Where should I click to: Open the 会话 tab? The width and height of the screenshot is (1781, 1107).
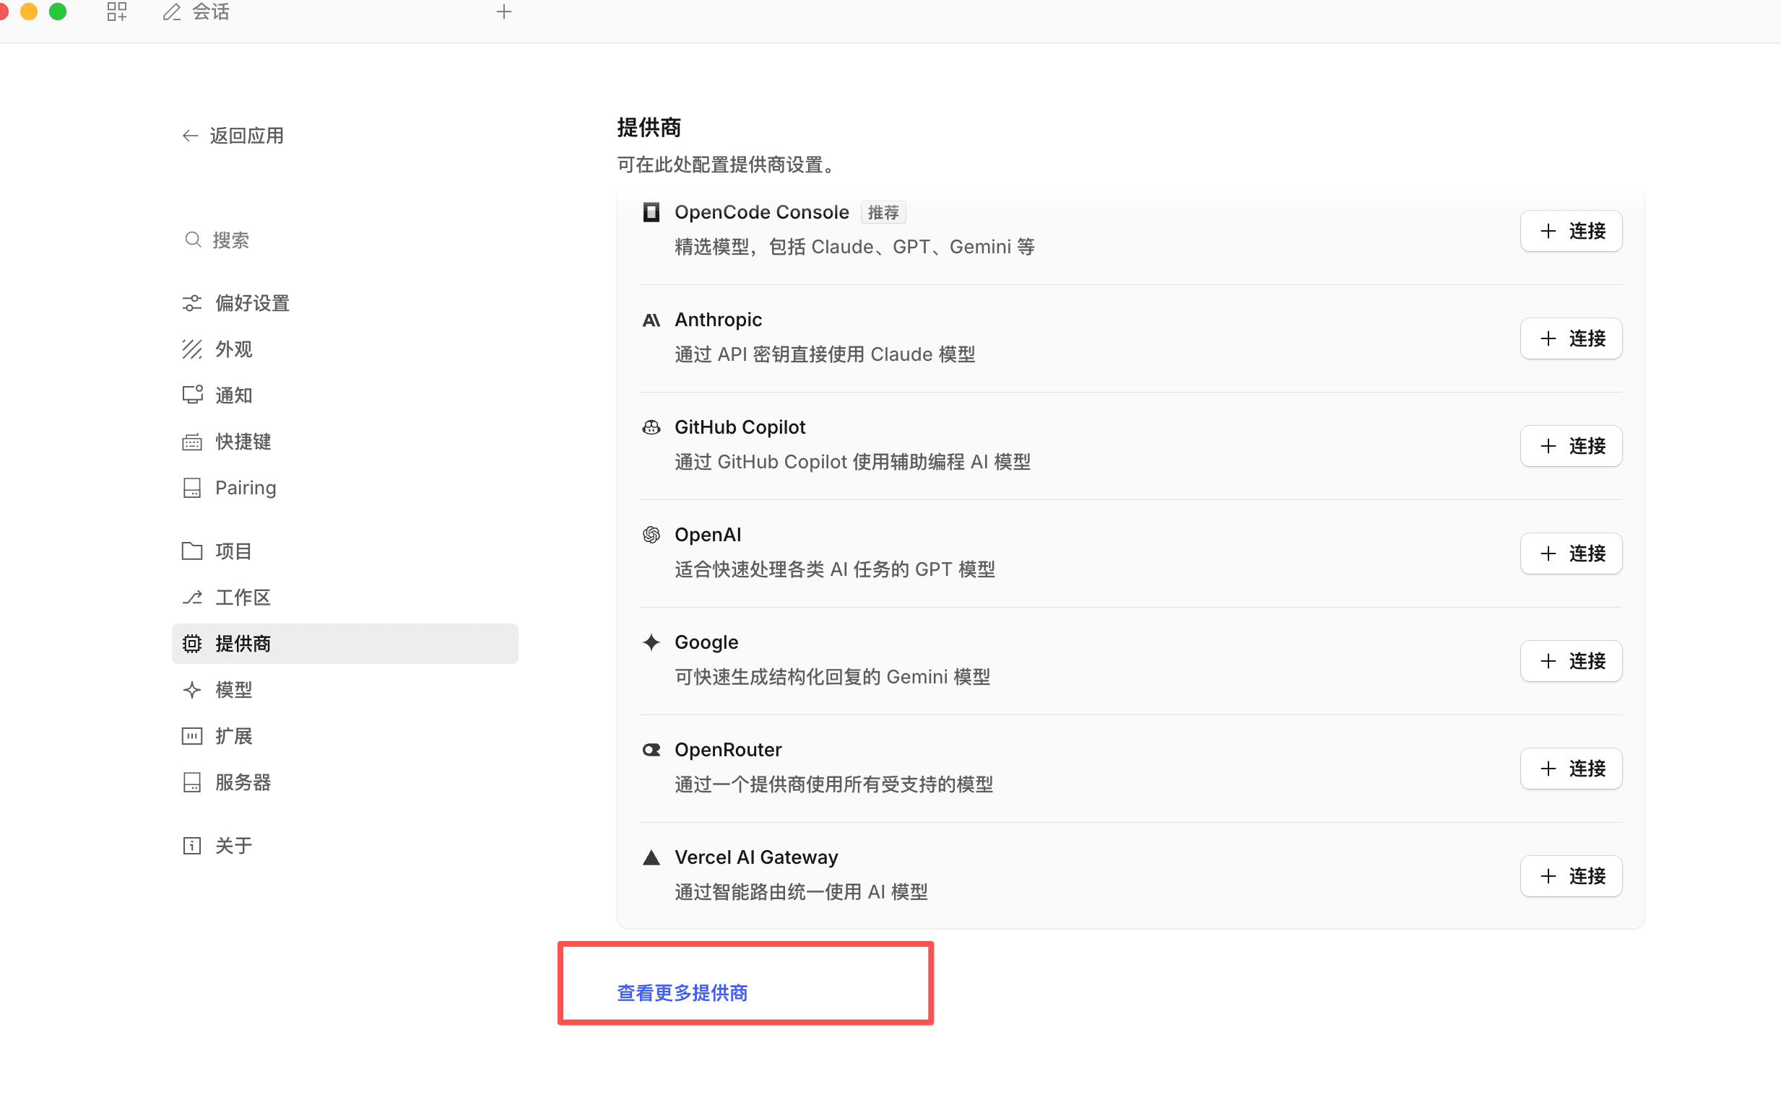196,12
